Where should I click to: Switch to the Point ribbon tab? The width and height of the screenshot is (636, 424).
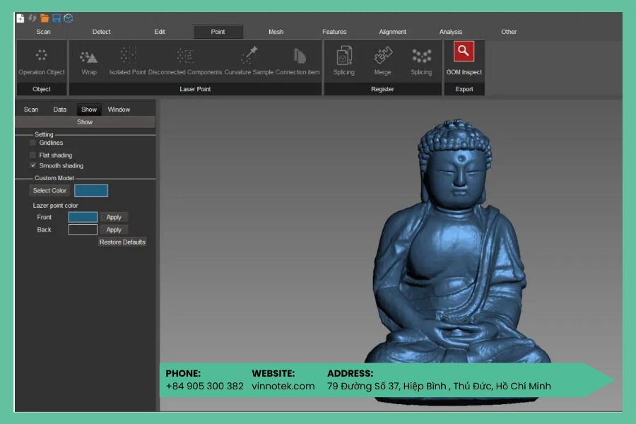coord(218,32)
